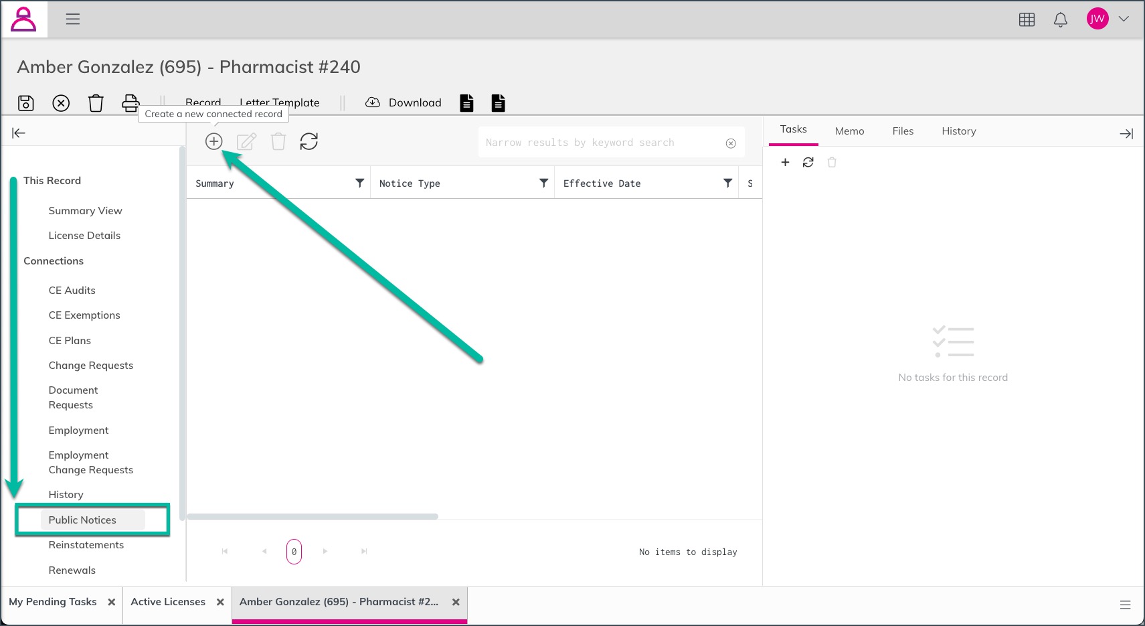Open CE Exemptions connection
The height and width of the screenshot is (626, 1145).
click(x=84, y=315)
